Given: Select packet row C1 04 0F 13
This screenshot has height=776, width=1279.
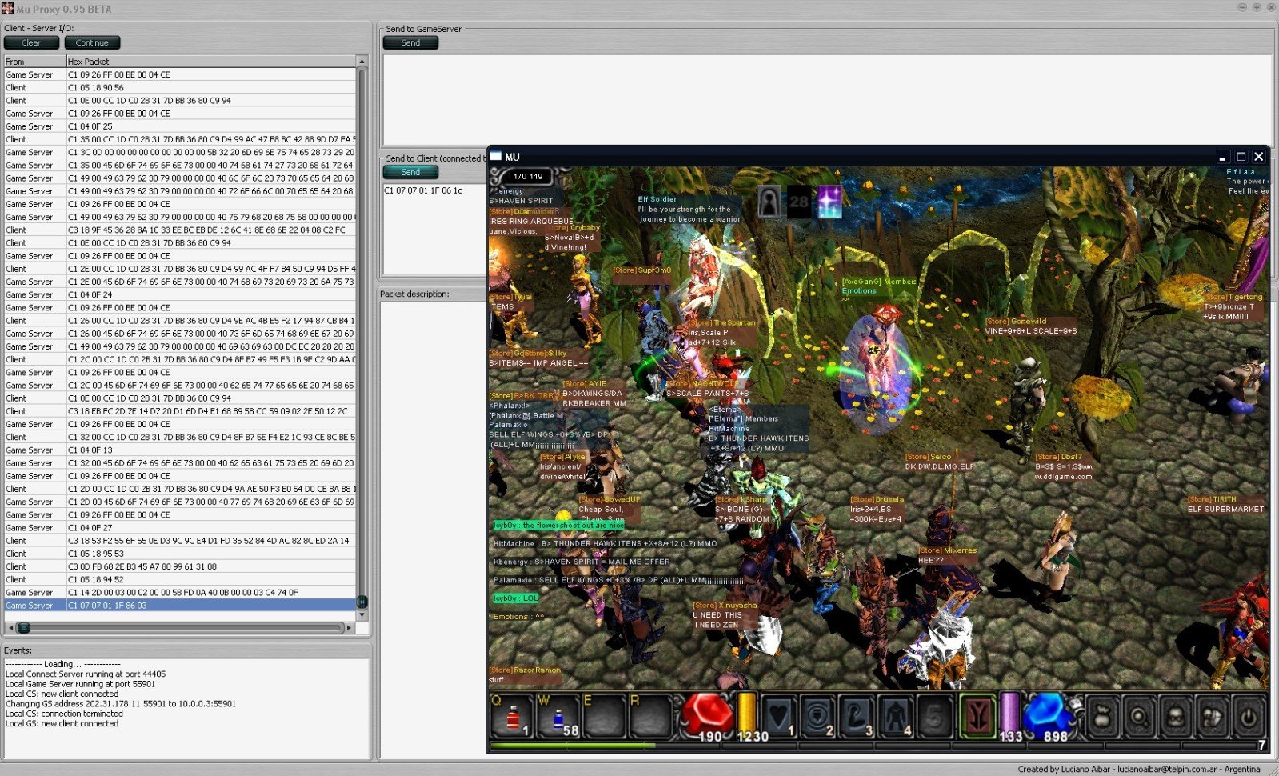Looking at the screenshot, I should pos(180,450).
